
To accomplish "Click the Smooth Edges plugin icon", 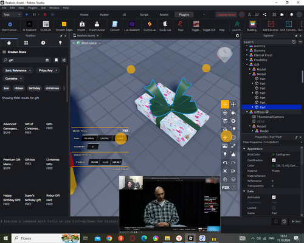I will pyautogui.click(x=64, y=24).
